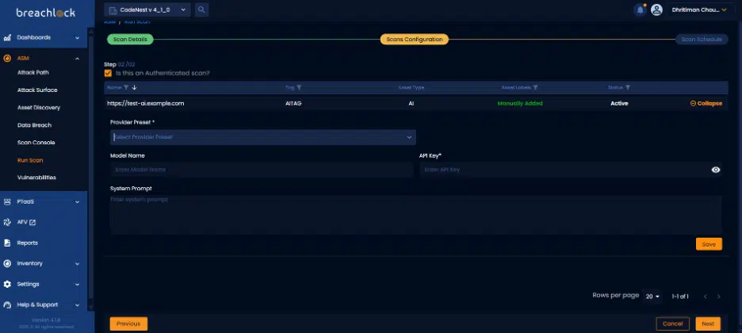
Task: Open Asset Discovery in sidebar
Action: tap(39, 108)
